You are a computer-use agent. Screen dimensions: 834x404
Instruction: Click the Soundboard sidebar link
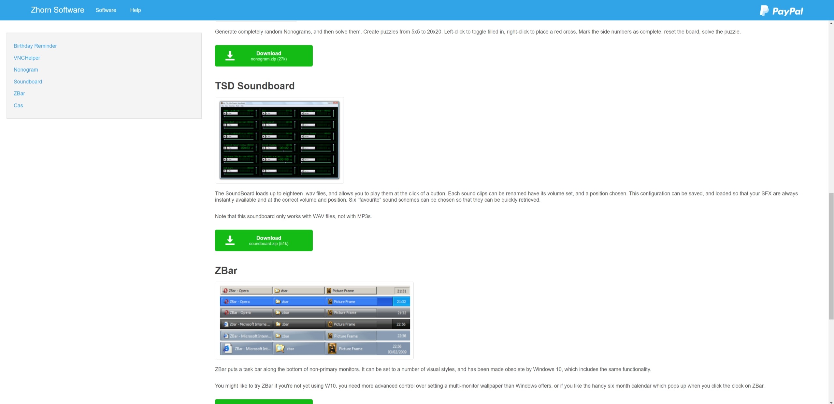[x=28, y=82]
